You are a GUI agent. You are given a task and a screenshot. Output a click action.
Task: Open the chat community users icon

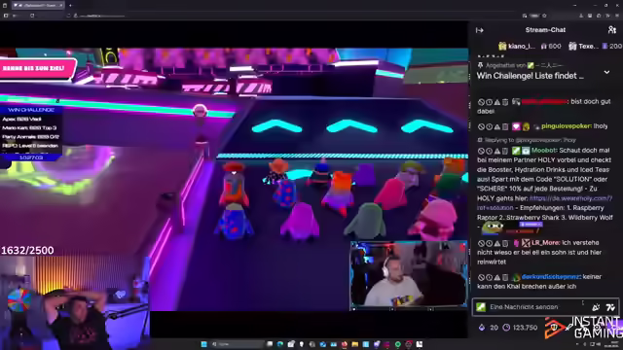[611, 30]
